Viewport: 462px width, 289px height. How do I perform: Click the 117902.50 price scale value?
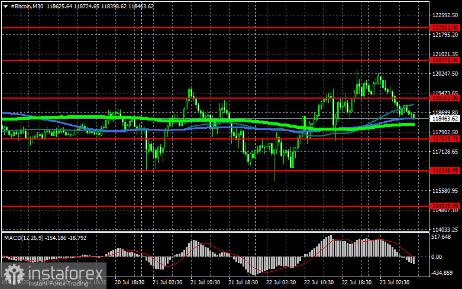tap(445, 132)
